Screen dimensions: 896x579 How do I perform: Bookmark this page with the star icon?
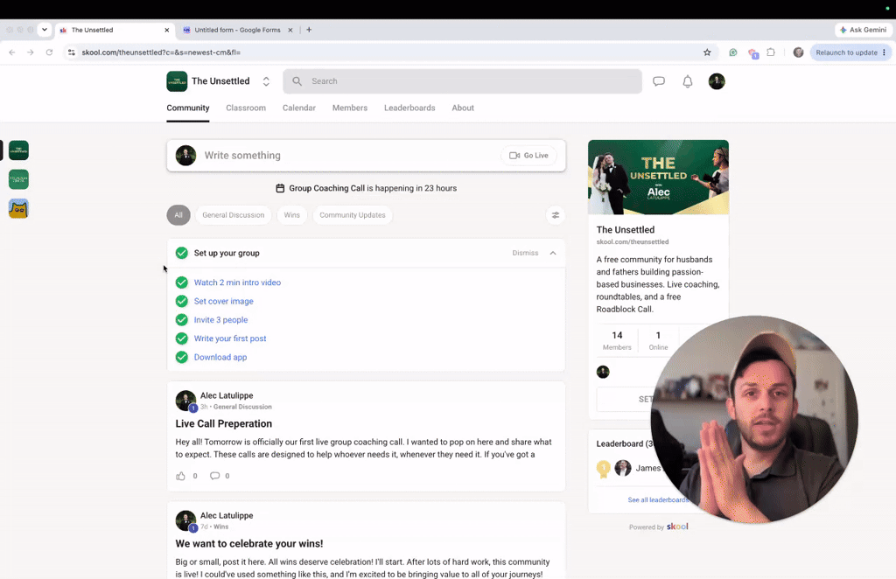(x=707, y=52)
